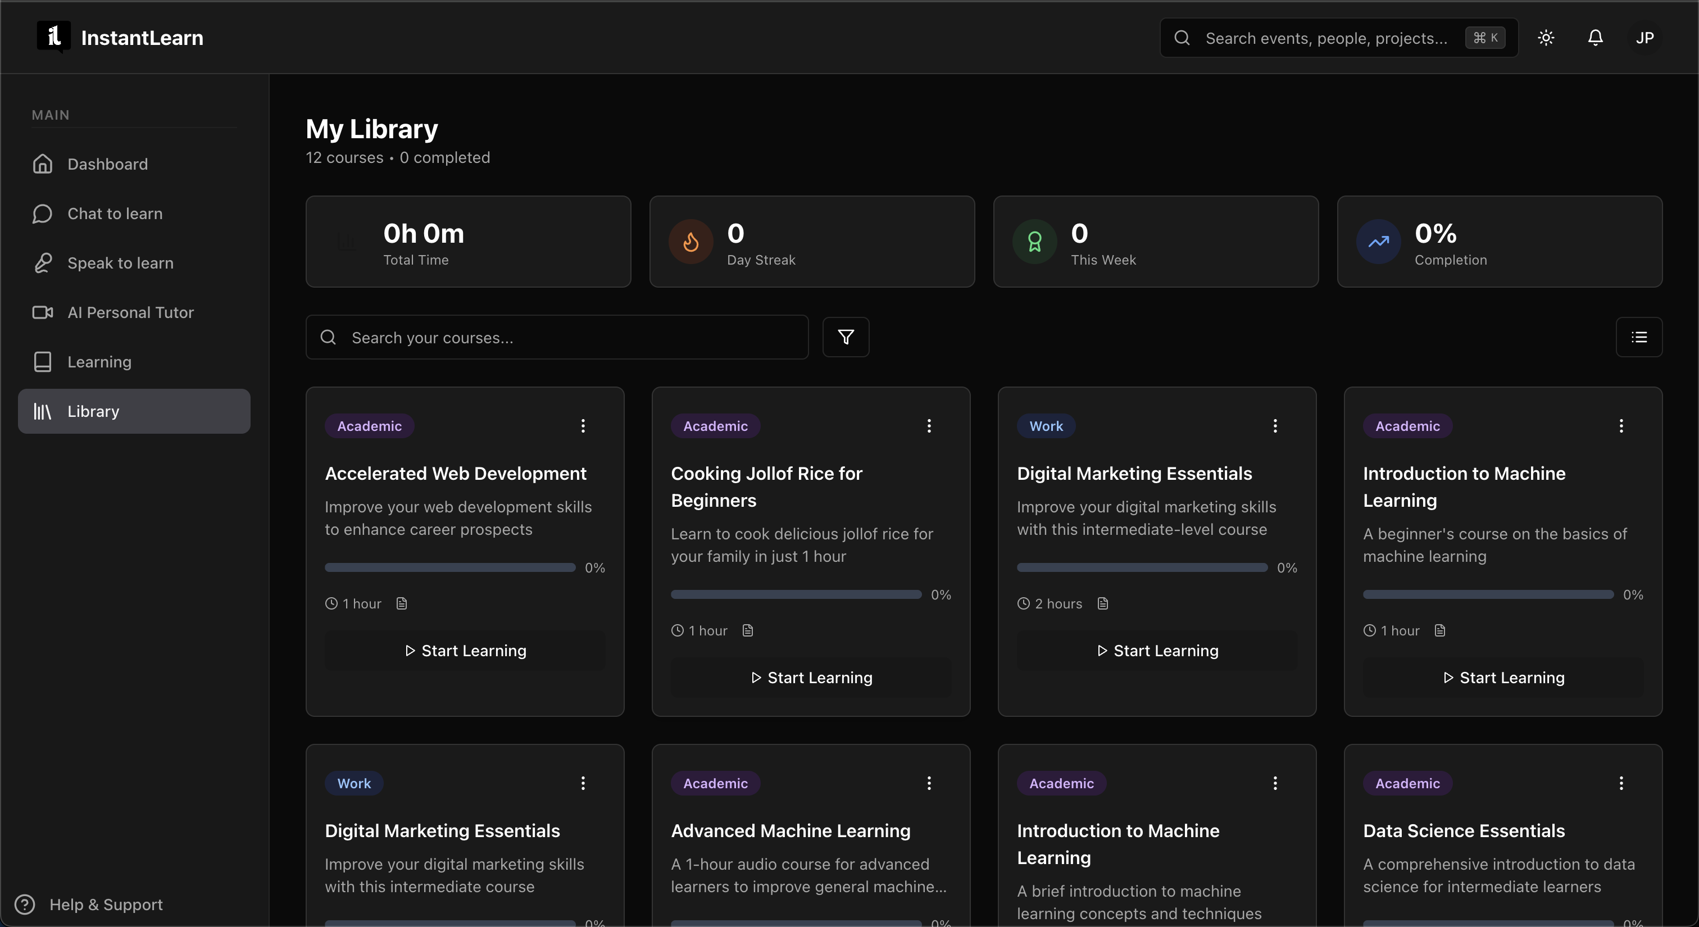Open the notifications bell
This screenshot has height=927, width=1699.
1595,38
